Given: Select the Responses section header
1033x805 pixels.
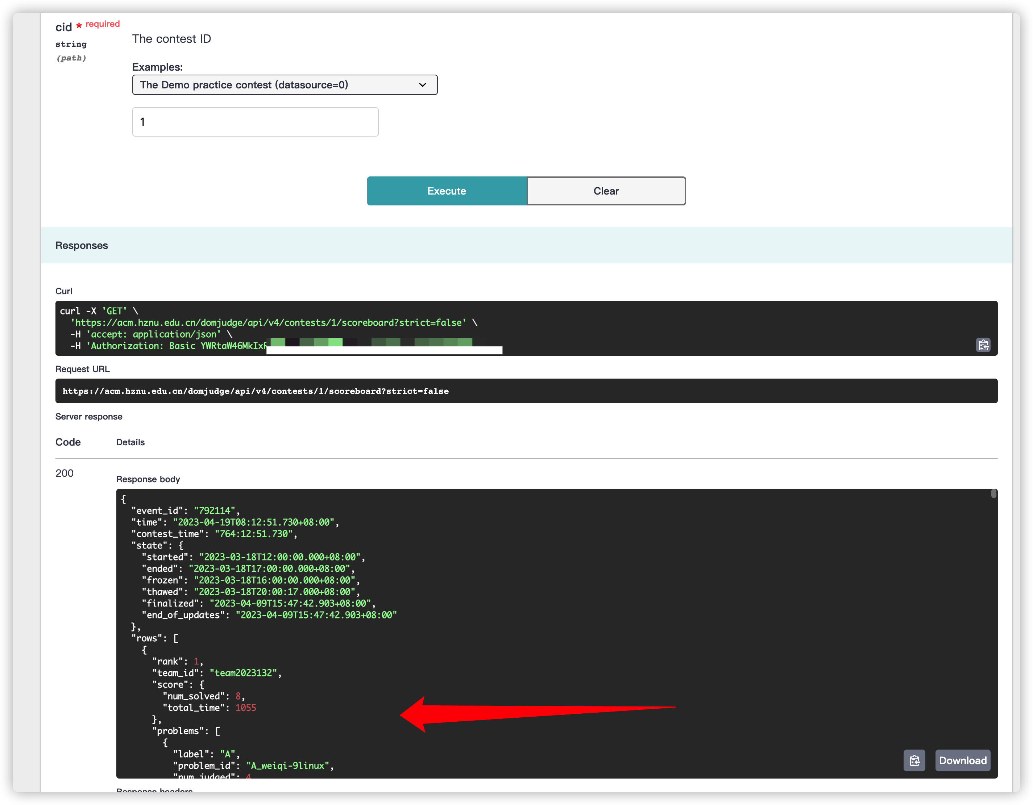Looking at the screenshot, I should click(81, 245).
